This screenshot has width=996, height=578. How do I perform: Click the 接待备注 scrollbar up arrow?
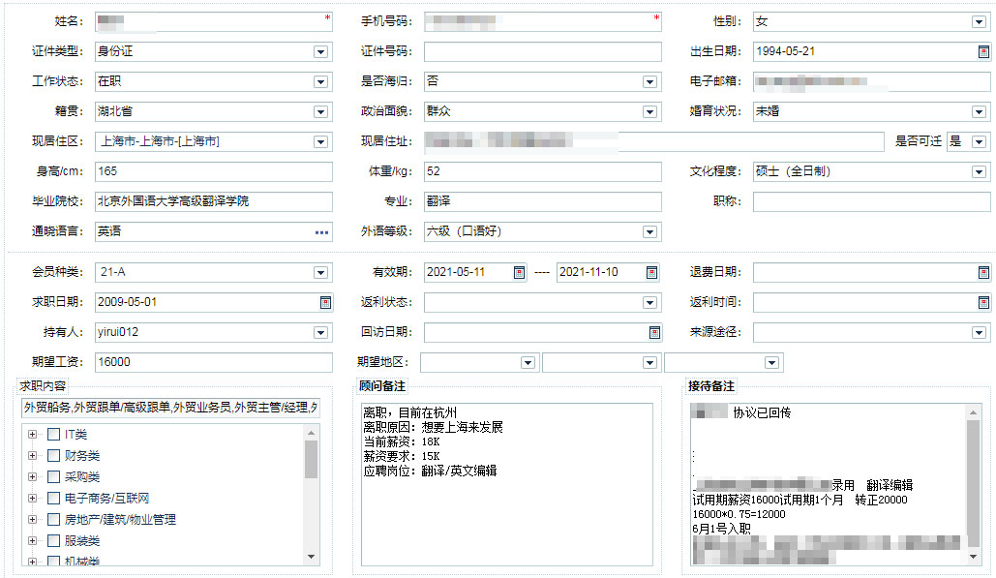tap(973, 412)
